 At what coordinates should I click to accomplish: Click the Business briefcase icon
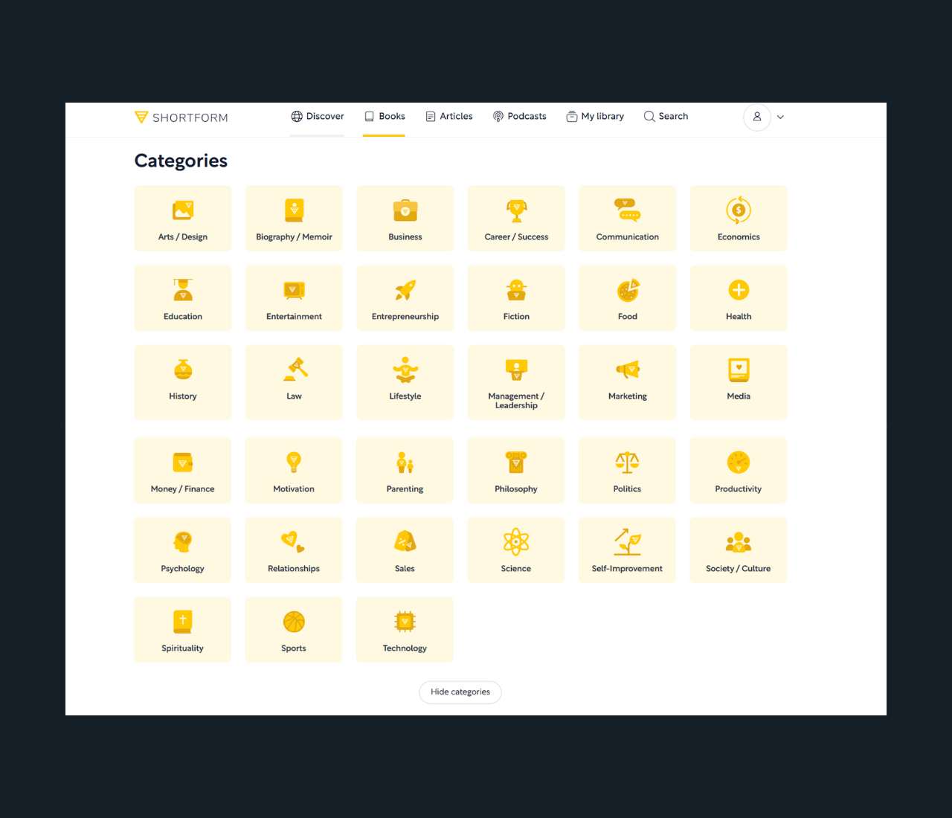click(405, 210)
